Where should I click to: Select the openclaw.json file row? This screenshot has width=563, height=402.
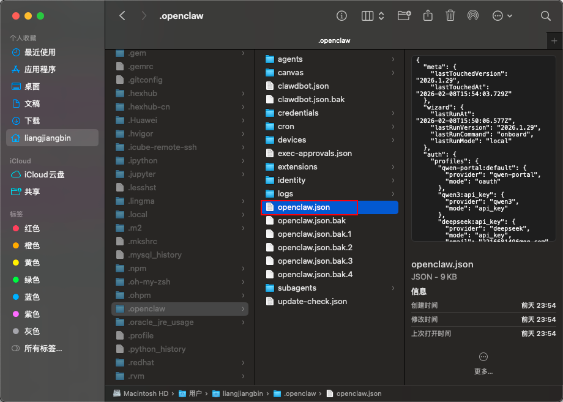(x=330, y=207)
